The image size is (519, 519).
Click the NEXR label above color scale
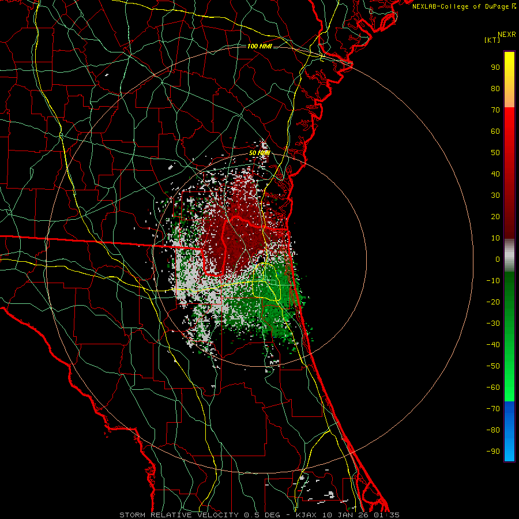tap(507, 35)
